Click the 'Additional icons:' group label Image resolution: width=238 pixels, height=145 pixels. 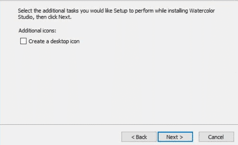click(x=37, y=31)
